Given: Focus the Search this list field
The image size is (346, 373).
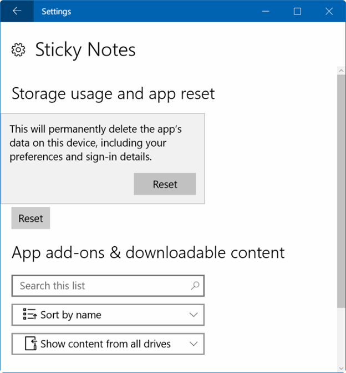Looking at the screenshot, I should (108, 286).
